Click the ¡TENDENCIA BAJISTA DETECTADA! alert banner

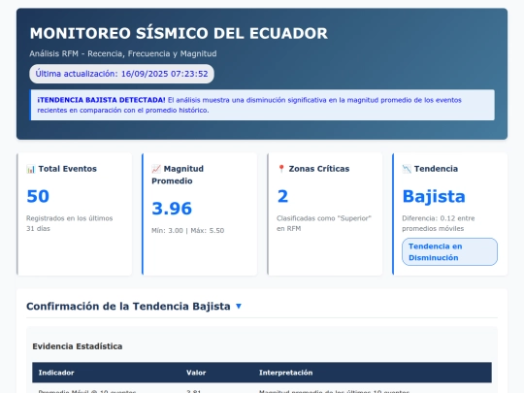[262, 105]
